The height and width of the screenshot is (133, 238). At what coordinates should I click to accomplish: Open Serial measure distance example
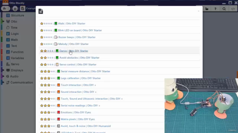pyautogui.click(x=86, y=71)
